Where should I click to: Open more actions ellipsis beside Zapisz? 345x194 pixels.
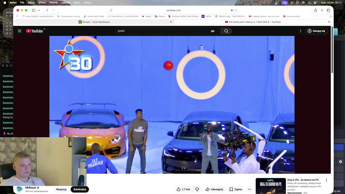coord(250,189)
